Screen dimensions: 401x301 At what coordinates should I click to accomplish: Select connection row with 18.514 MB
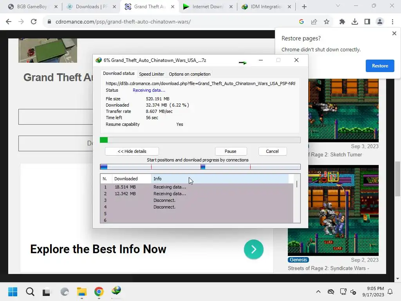click(x=197, y=187)
